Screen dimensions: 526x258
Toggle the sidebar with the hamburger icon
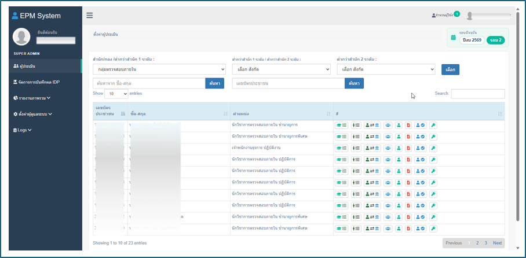click(90, 16)
